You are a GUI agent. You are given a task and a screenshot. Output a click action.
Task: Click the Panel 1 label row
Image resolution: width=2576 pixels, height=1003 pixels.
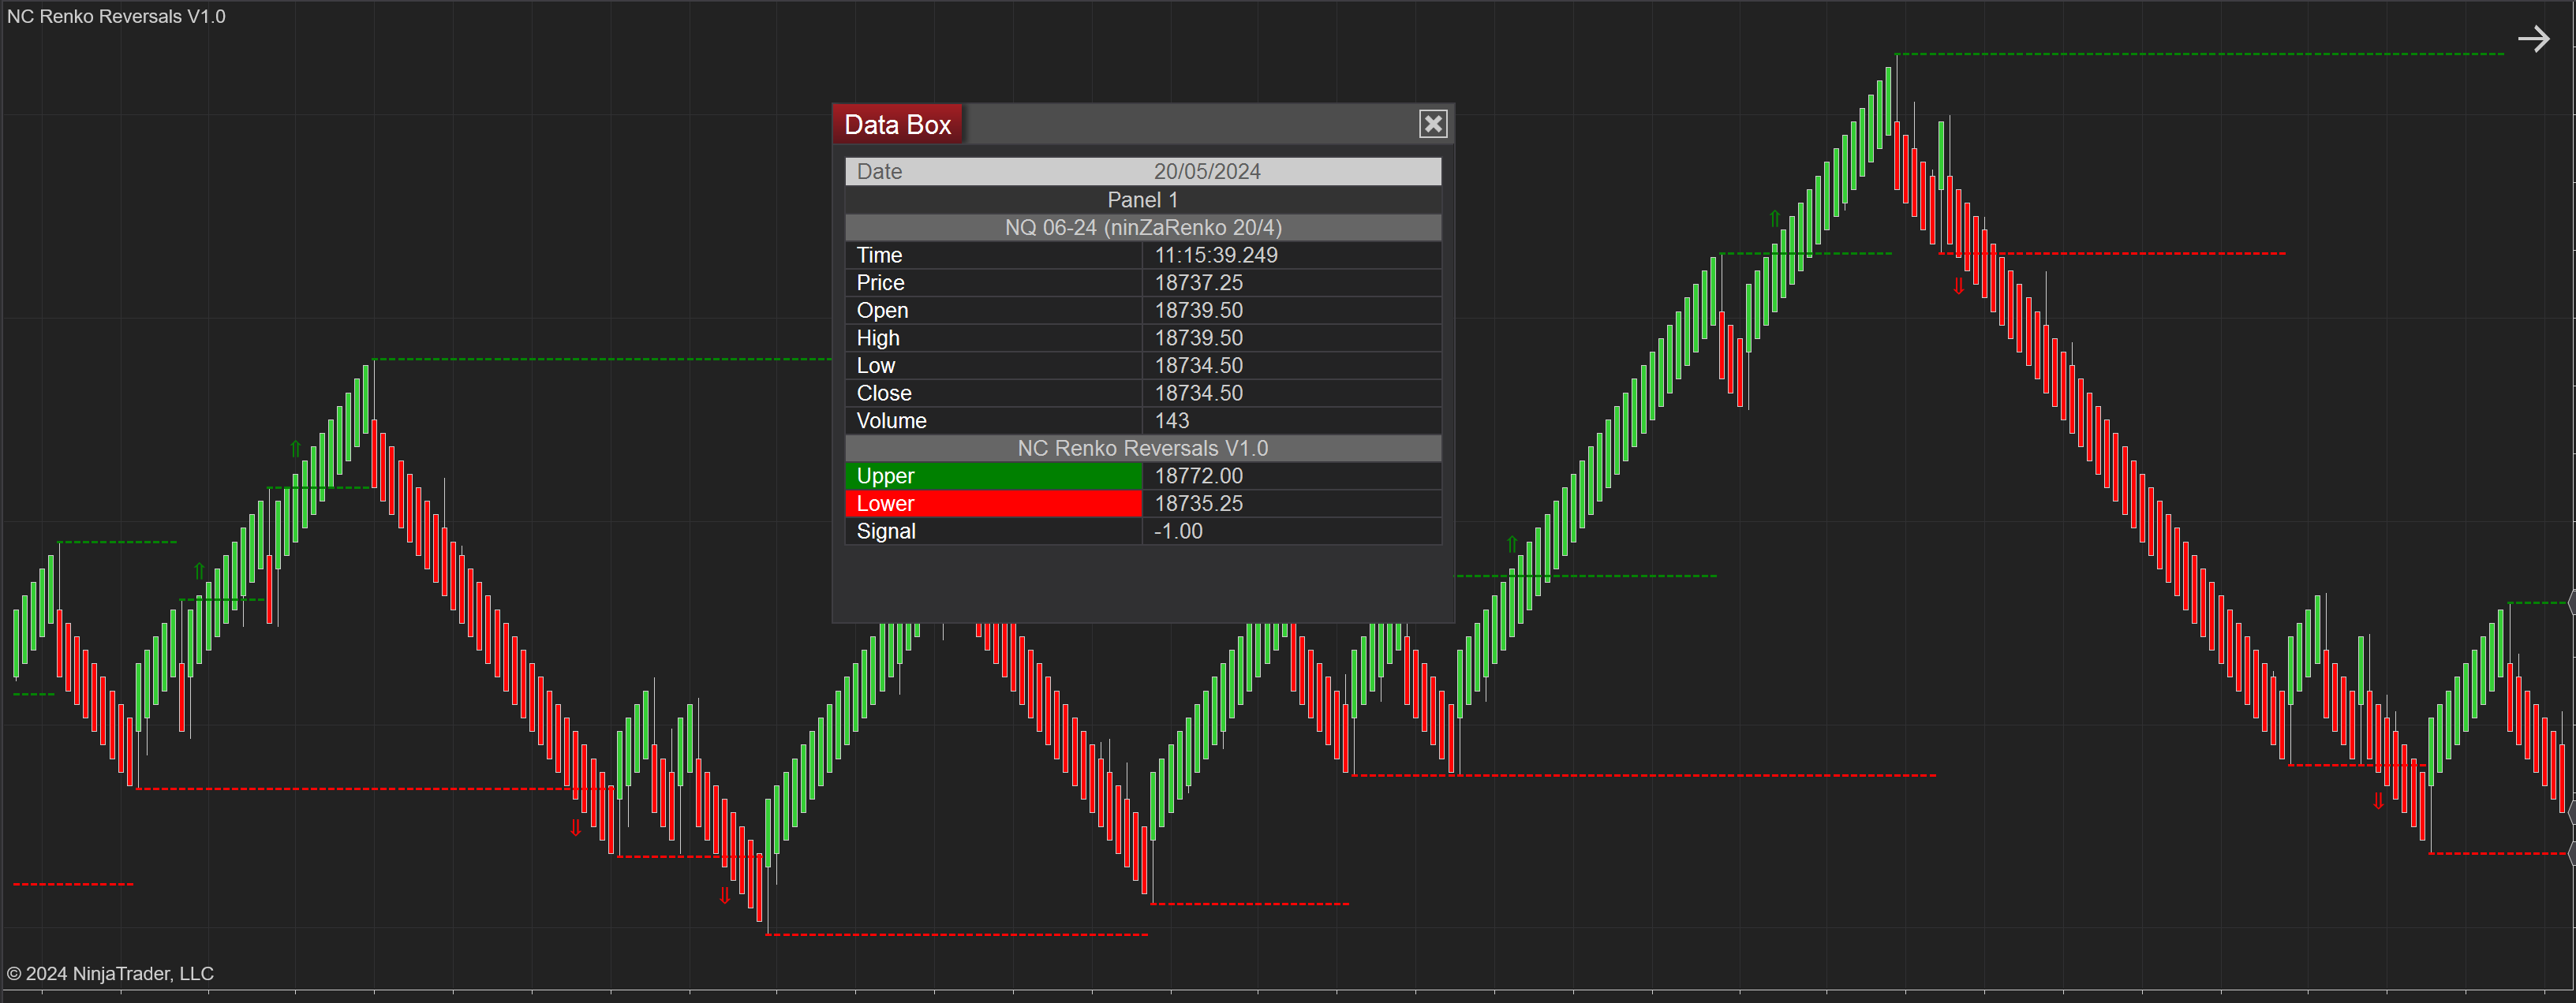click(x=1142, y=199)
